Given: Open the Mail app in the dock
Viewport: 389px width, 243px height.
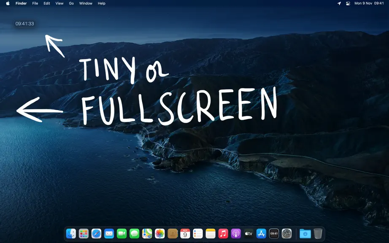Looking at the screenshot, I should click(109, 234).
